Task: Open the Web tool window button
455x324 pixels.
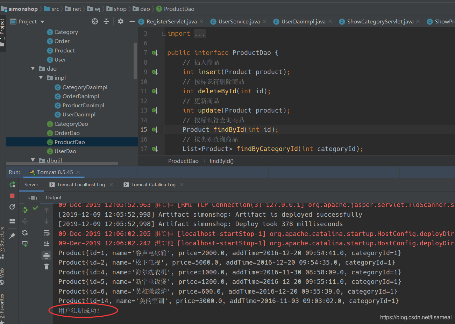Action: point(2,276)
